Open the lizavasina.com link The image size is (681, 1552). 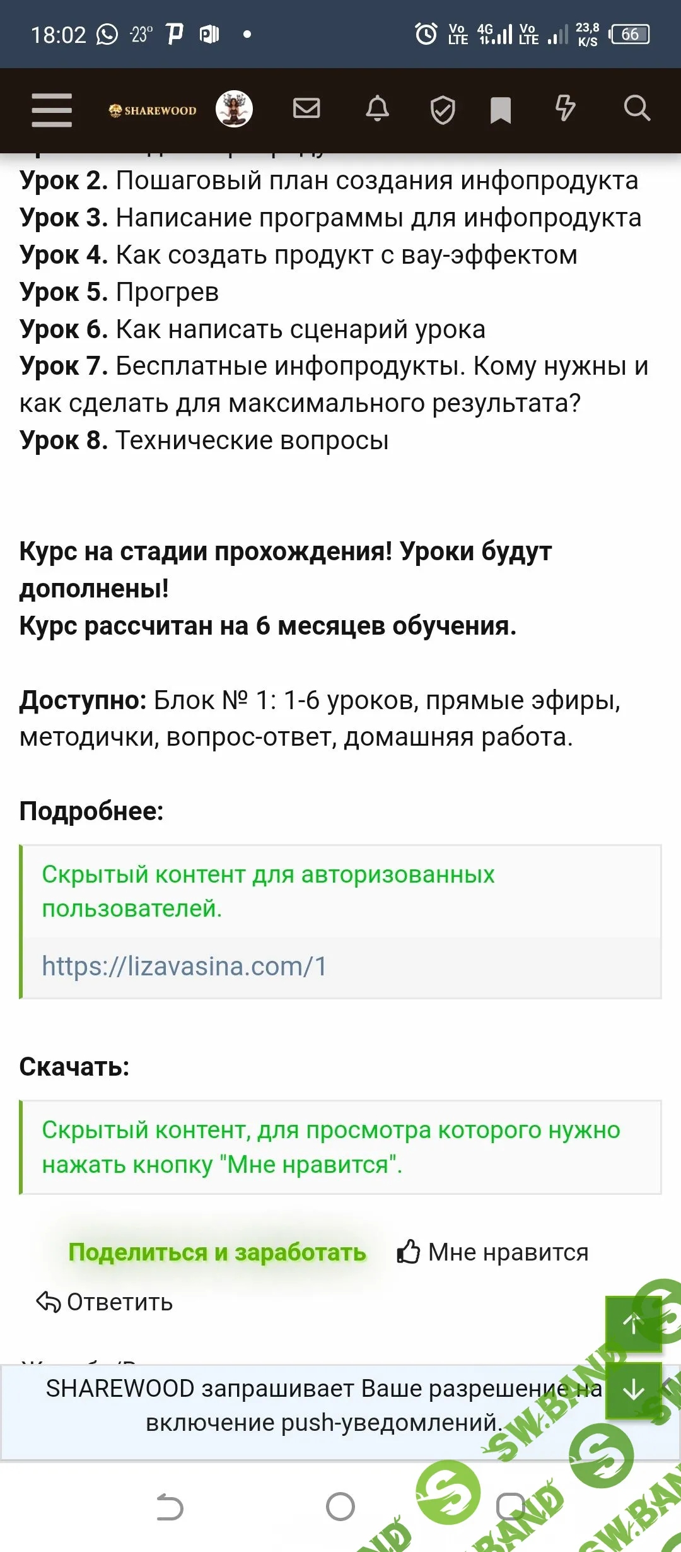pos(184,967)
